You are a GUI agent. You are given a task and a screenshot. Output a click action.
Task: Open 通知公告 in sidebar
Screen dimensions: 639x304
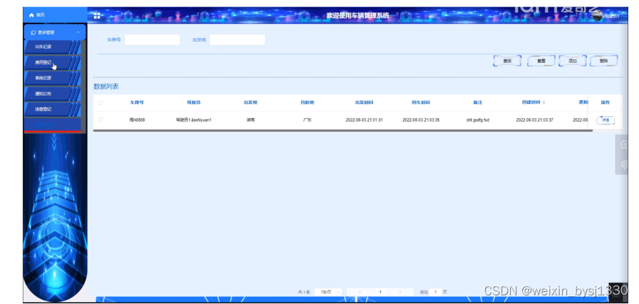tap(52, 94)
